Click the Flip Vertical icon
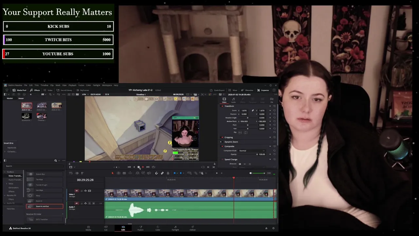Viewport: 419px width, 236px height. point(246,132)
